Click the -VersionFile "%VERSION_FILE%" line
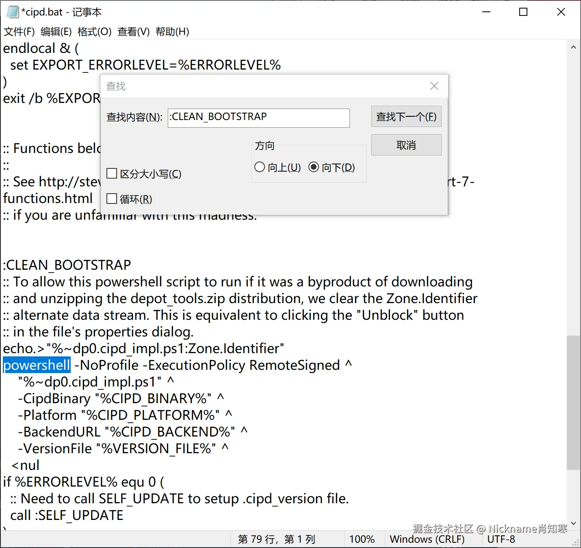The image size is (581, 548). pos(123,448)
